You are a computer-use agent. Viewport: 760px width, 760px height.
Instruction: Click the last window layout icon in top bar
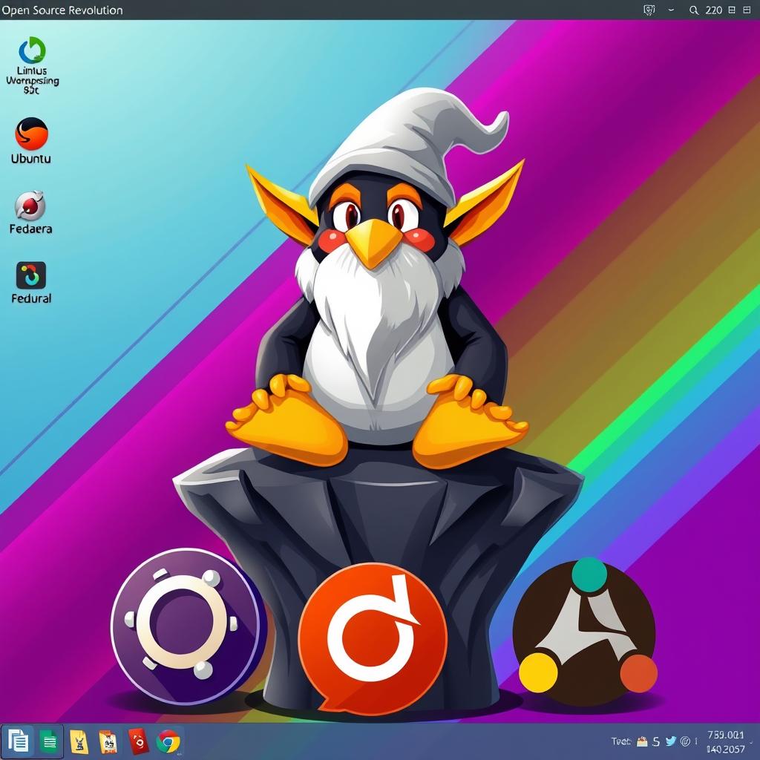(747, 10)
